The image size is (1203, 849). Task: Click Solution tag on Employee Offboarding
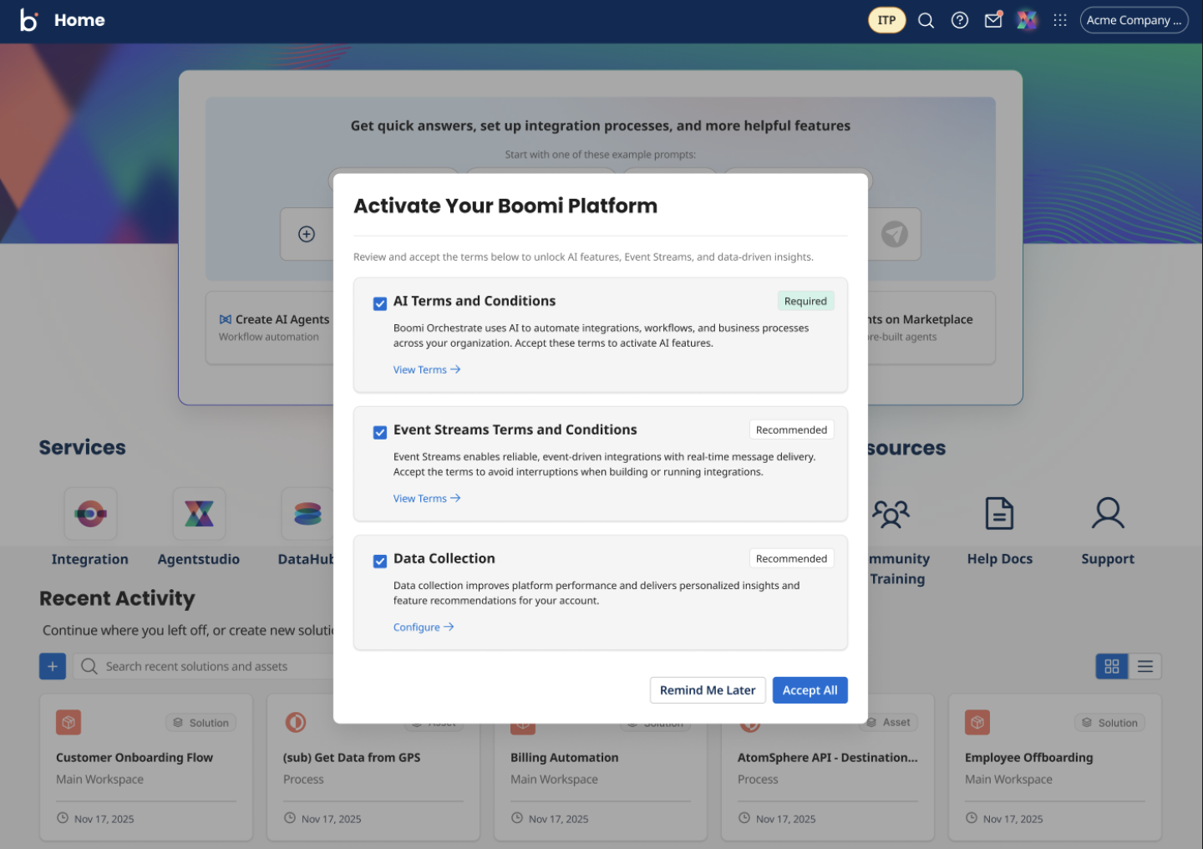[1109, 723]
